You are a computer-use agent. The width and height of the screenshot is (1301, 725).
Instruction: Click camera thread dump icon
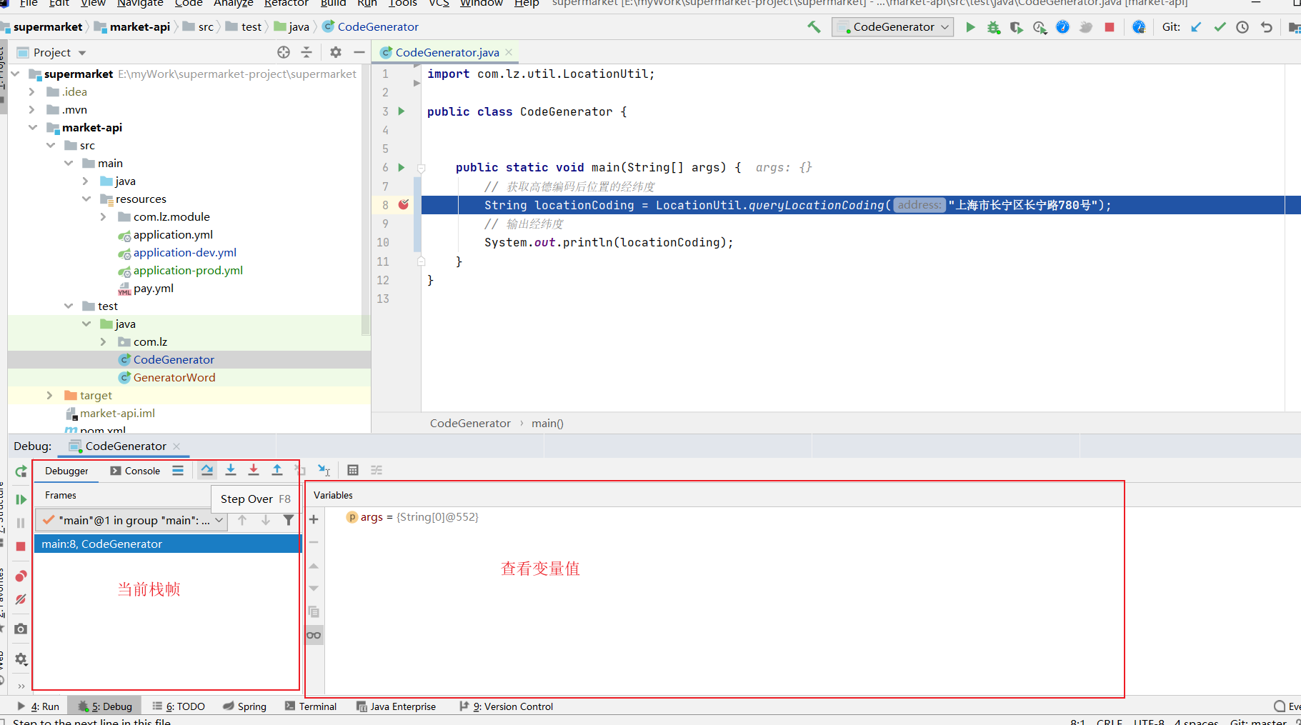tap(21, 629)
